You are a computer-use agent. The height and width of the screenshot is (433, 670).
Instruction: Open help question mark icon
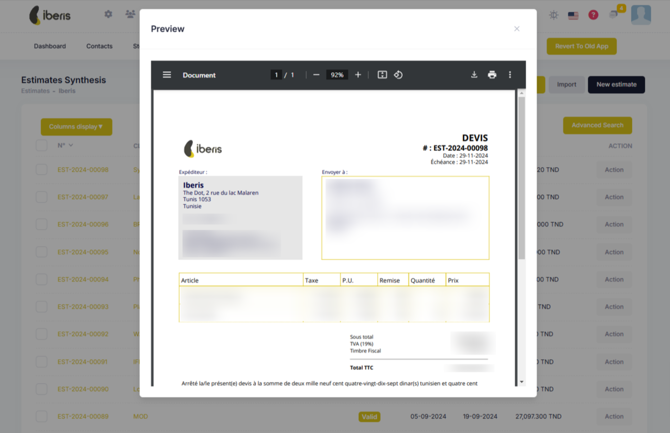pyautogui.click(x=593, y=15)
